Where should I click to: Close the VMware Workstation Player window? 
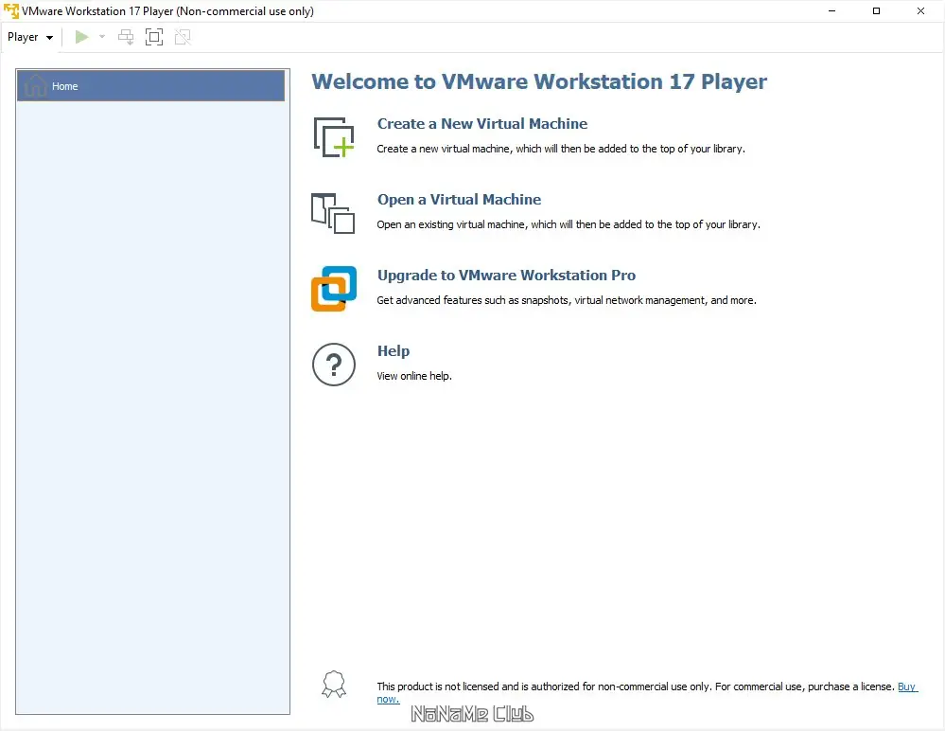921,10
